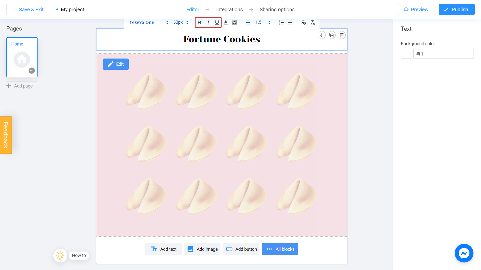Click the hyperlink insert icon
The image size is (481, 270).
click(x=303, y=22)
